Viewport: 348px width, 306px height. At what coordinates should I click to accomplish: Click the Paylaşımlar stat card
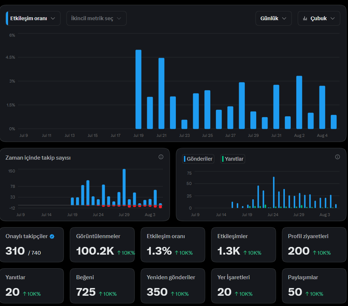click(314, 286)
